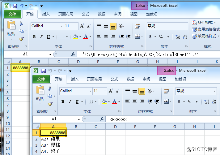Viewport: 220px width, 155px height.
Task: Switch to 插入 tab in 1.xlsx
Action: pos(46,14)
